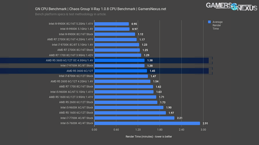The image size is (259, 145).
Task: Click the bench platform specs subtitle text
Action: (x=71, y=14)
